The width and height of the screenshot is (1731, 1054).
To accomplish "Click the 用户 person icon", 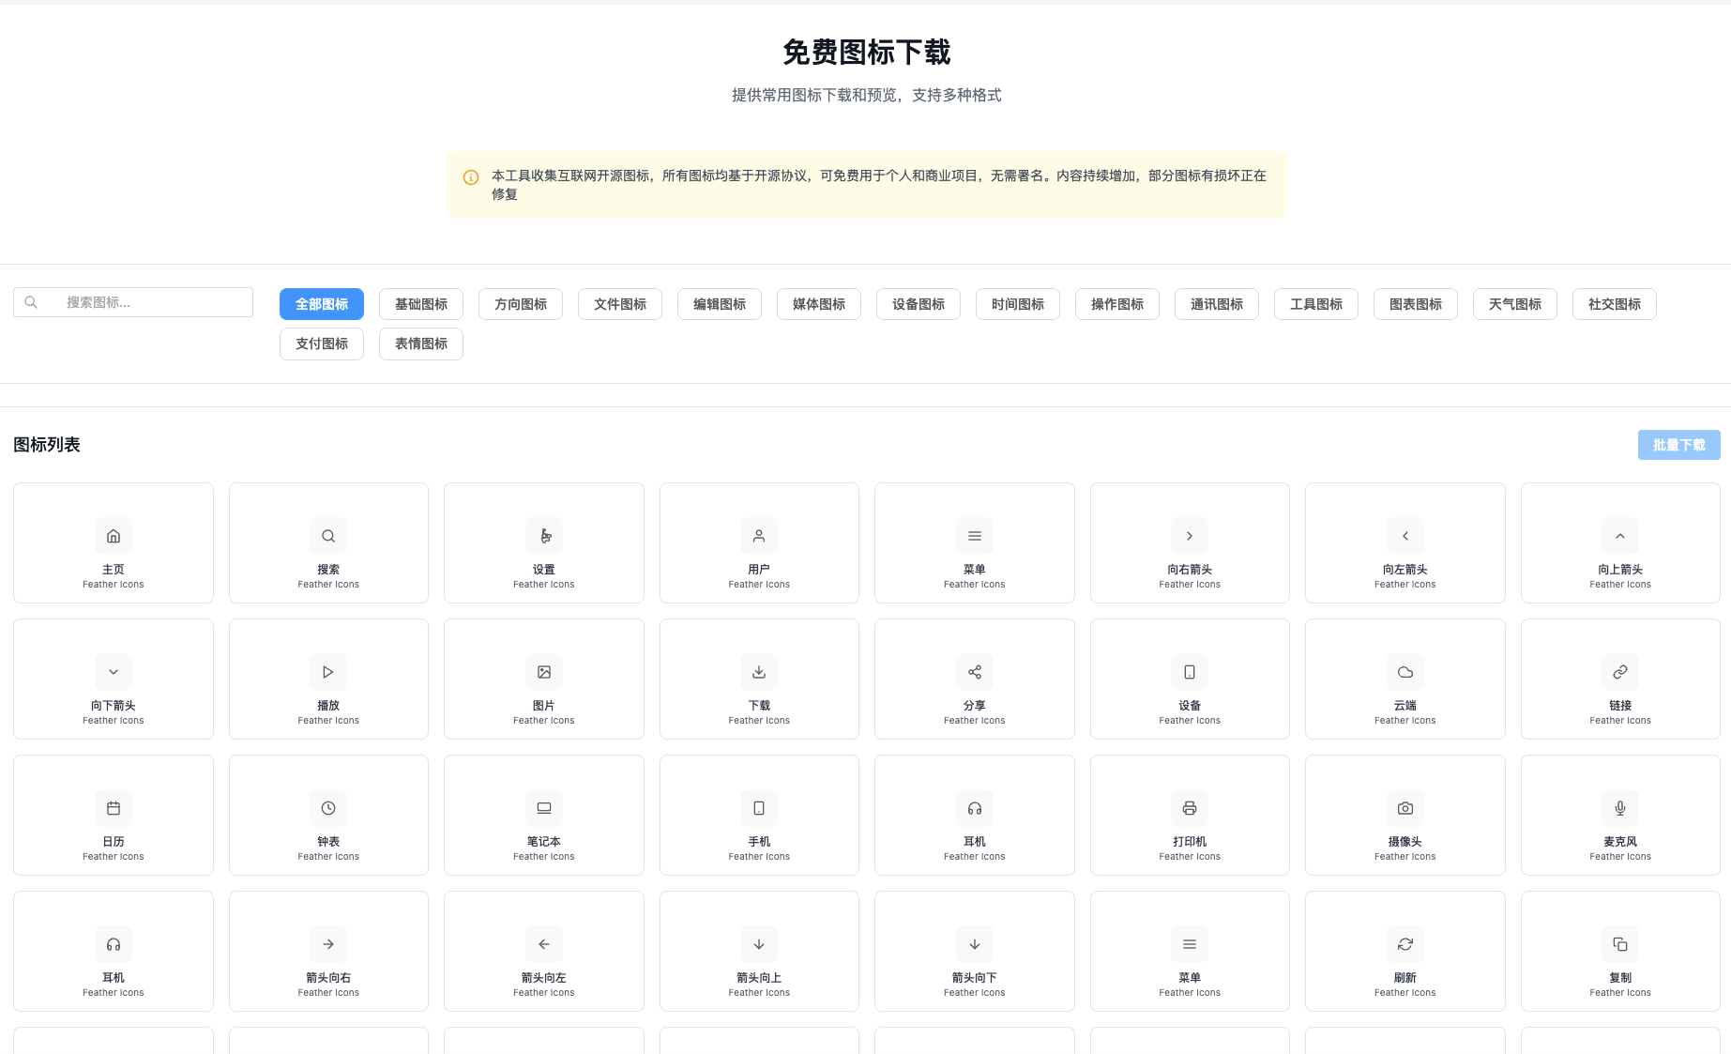I will point(759,536).
